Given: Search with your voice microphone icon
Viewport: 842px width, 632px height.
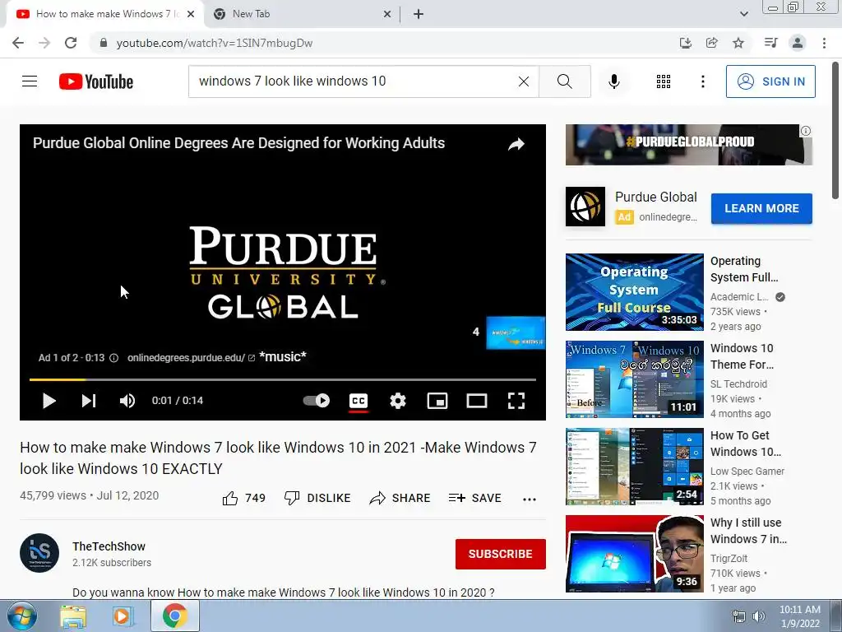Looking at the screenshot, I should (613, 81).
